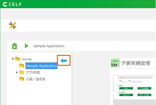
Task: Open the wrench and pencil design tool
Action: (x=12, y=25)
